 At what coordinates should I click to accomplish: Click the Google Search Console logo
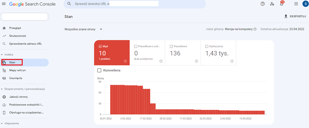tap(33, 4)
